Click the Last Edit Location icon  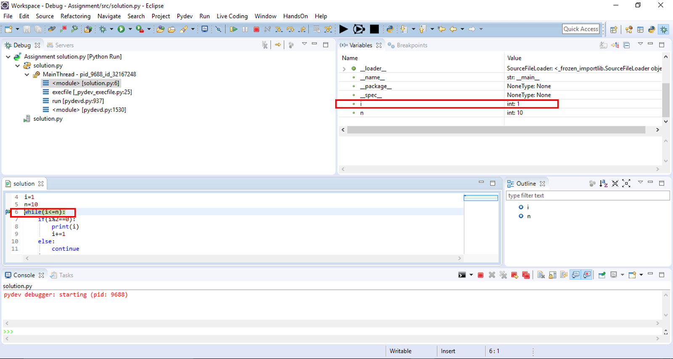click(441, 29)
